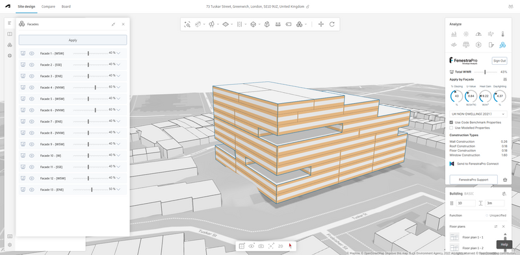Select the move arrows tool in the toolbar
Image resolution: width=520 pixels, height=255 pixels.
point(320,24)
